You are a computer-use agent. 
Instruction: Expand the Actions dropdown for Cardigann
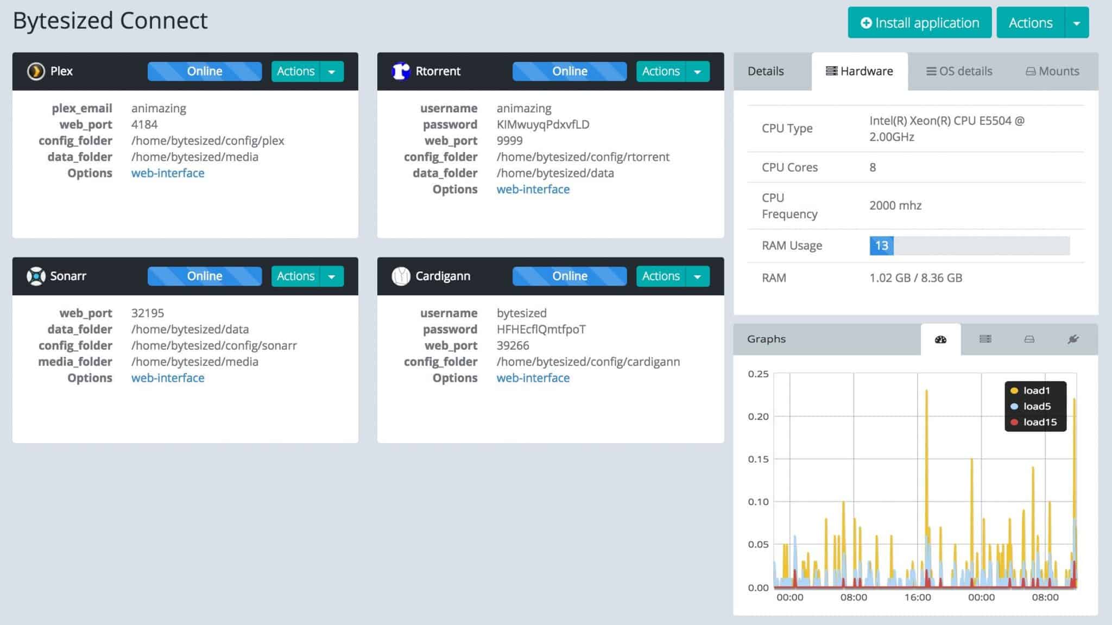[698, 276]
